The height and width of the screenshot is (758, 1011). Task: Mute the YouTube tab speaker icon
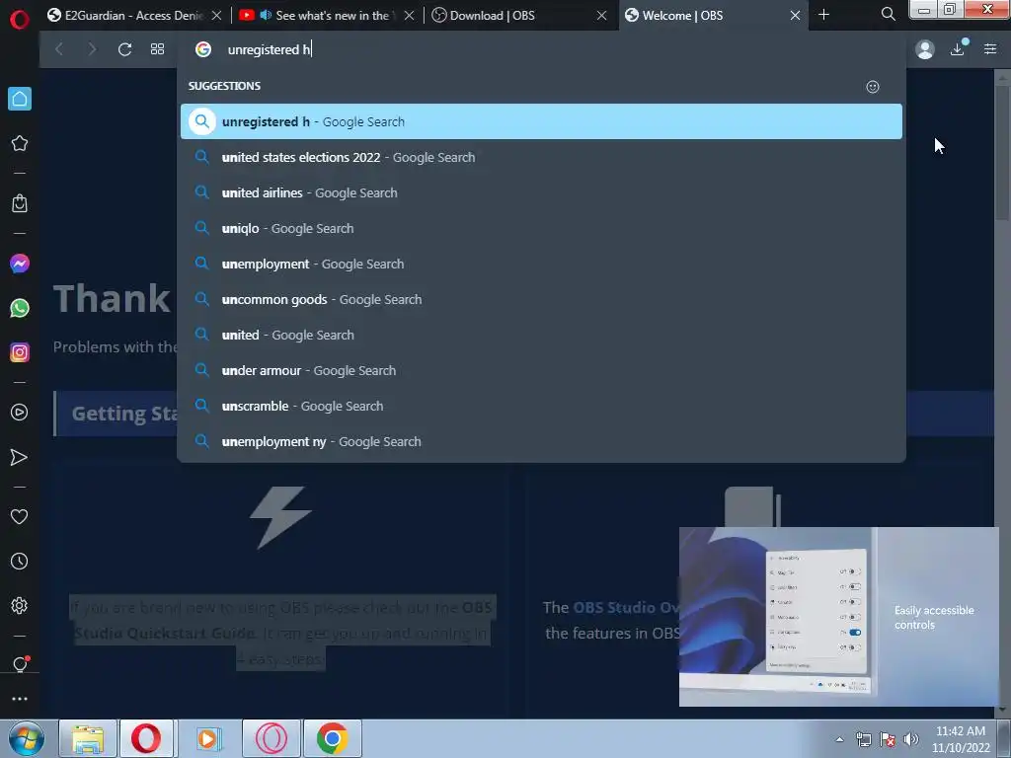pyautogui.click(x=265, y=15)
